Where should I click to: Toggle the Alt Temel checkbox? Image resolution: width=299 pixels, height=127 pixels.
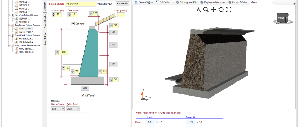coord(82,95)
